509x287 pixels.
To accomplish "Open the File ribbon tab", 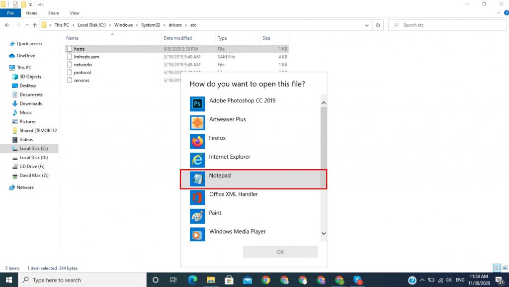I will (10, 13).
